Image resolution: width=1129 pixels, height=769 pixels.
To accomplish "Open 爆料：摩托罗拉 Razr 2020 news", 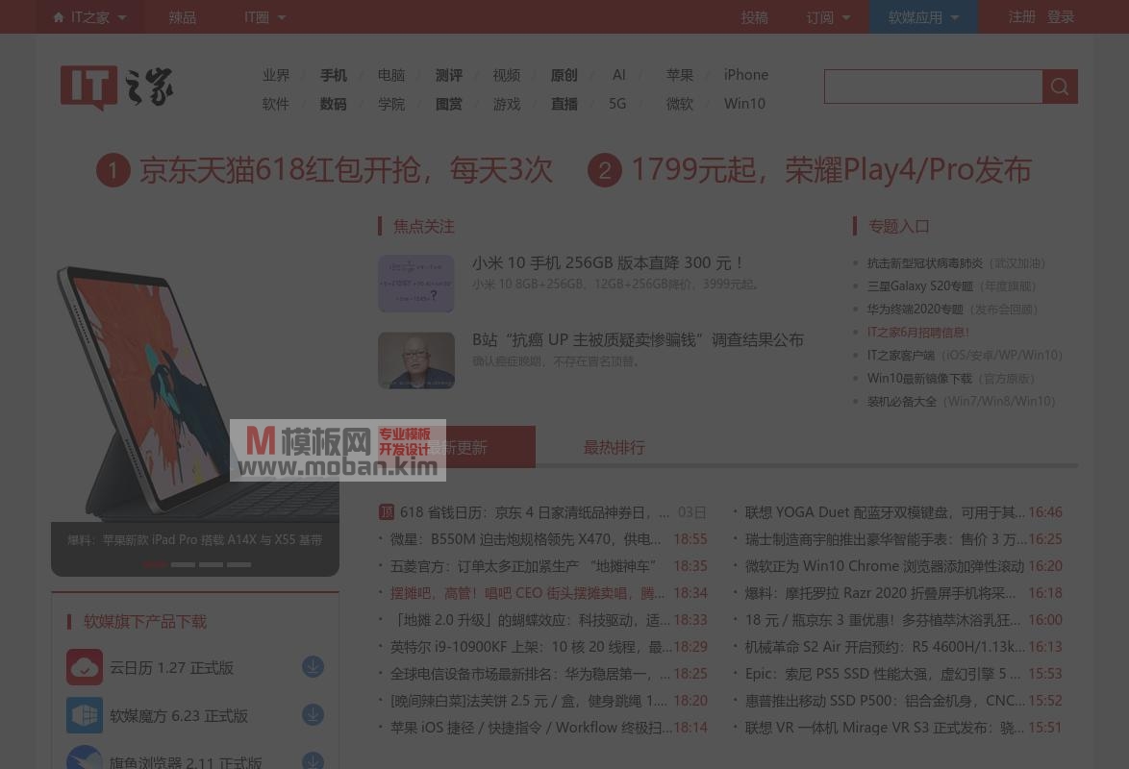I will (x=880, y=592).
